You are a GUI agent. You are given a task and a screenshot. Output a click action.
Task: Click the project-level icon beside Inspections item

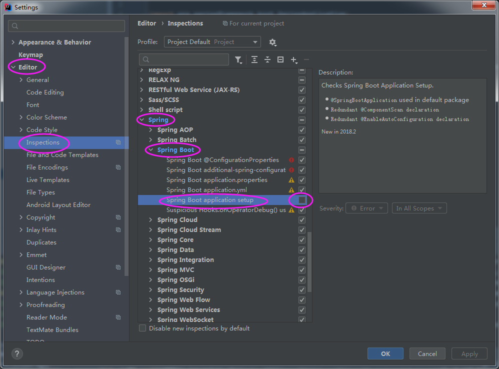coord(118,142)
